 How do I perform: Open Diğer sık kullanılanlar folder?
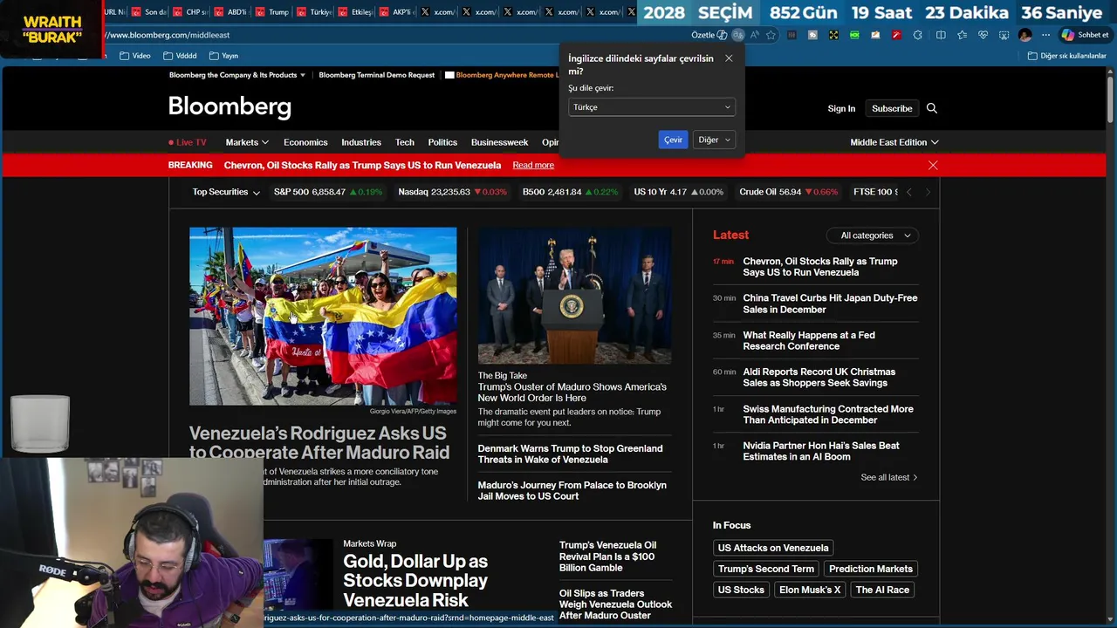point(1066,56)
